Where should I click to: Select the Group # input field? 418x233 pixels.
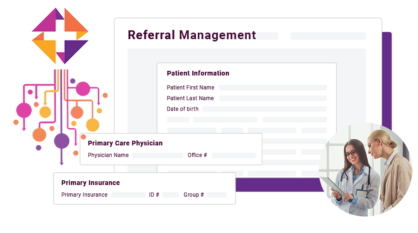[216, 195]
